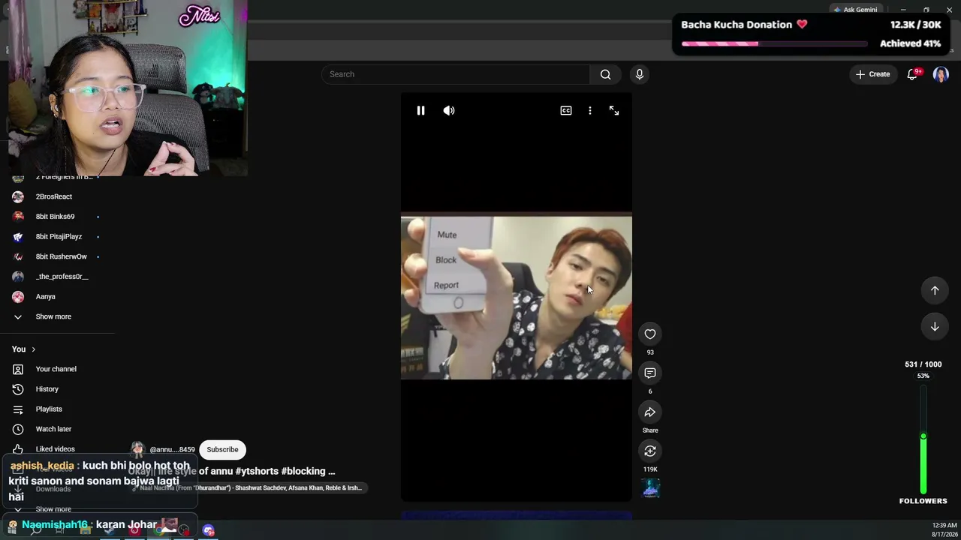Open the @annu...8459 channel page
The height and width of the screenshot is (540, 961).
point(172,449)
